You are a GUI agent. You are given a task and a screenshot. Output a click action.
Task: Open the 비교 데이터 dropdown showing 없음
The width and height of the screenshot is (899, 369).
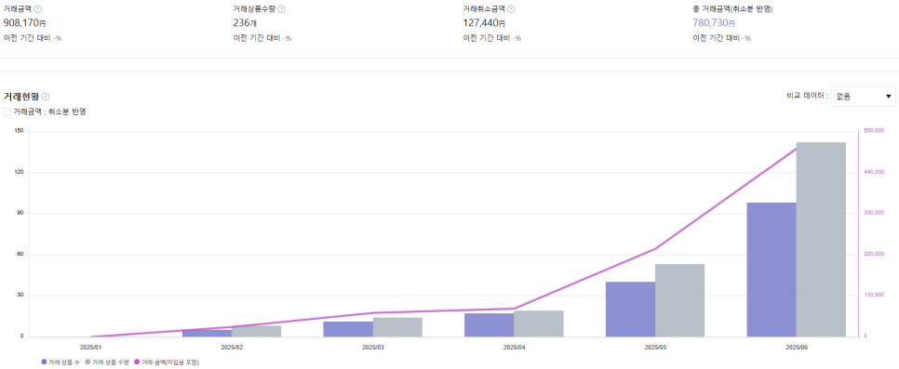click(863, 97)
